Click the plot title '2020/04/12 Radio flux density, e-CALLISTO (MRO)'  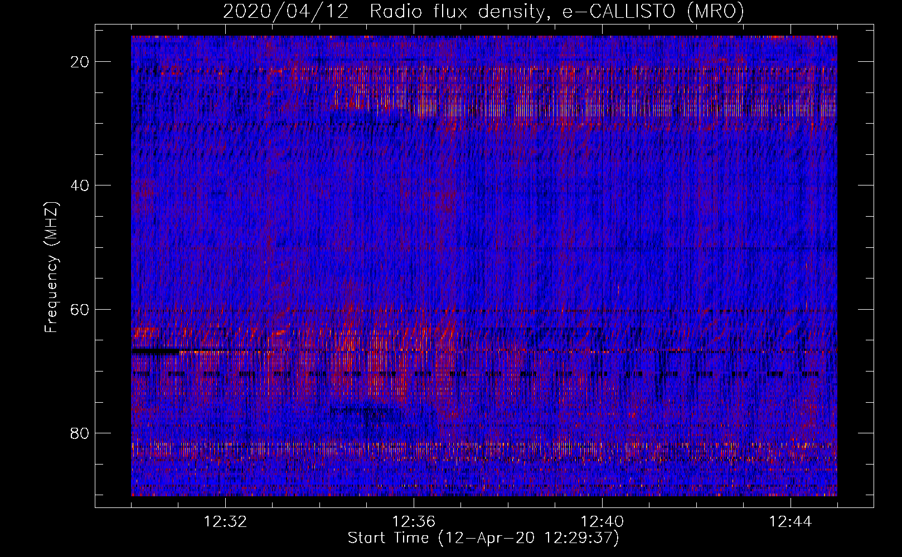[483, 11]
